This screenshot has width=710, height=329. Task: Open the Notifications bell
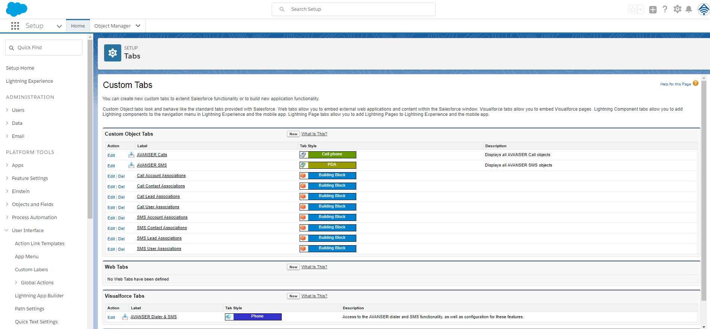point(689,9)
